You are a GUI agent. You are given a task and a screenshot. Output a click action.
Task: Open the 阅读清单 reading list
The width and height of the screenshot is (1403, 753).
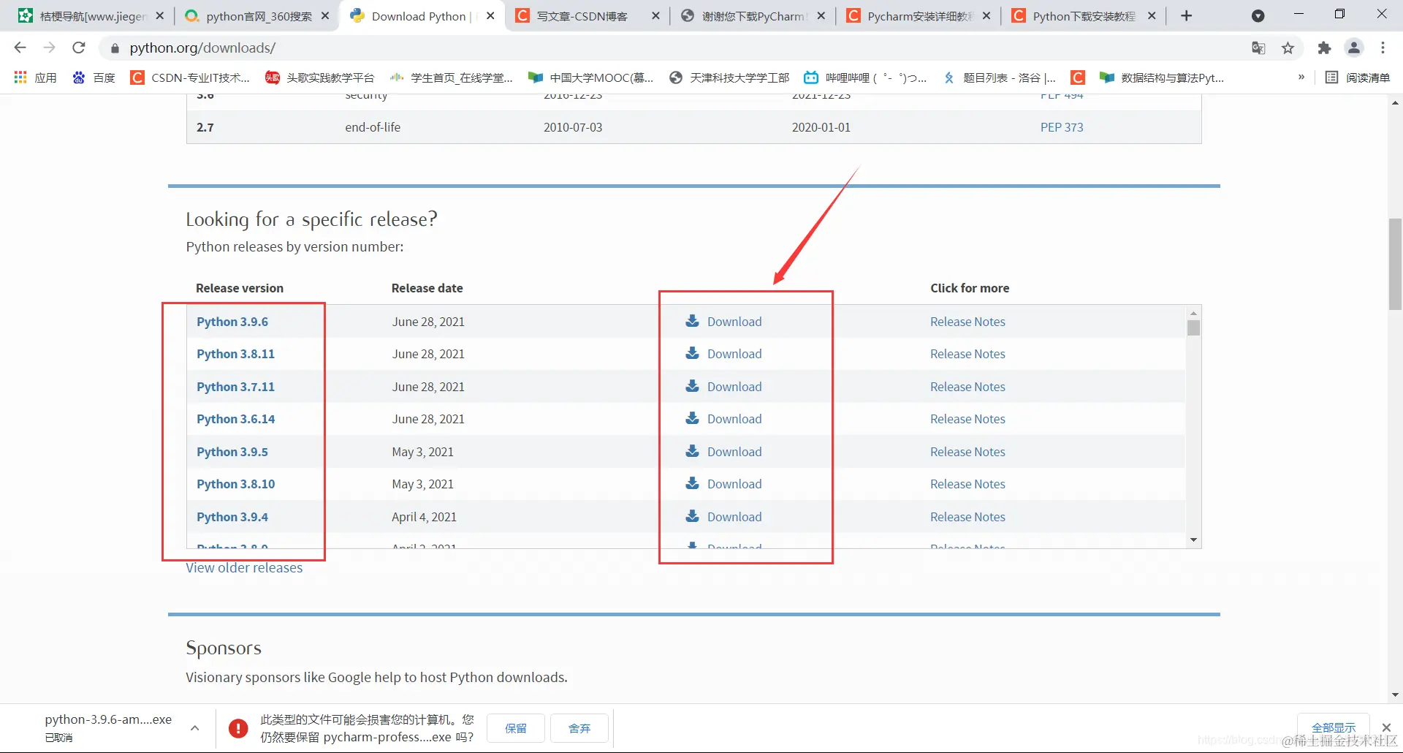pyautogui.click(x=1358, y=77)
